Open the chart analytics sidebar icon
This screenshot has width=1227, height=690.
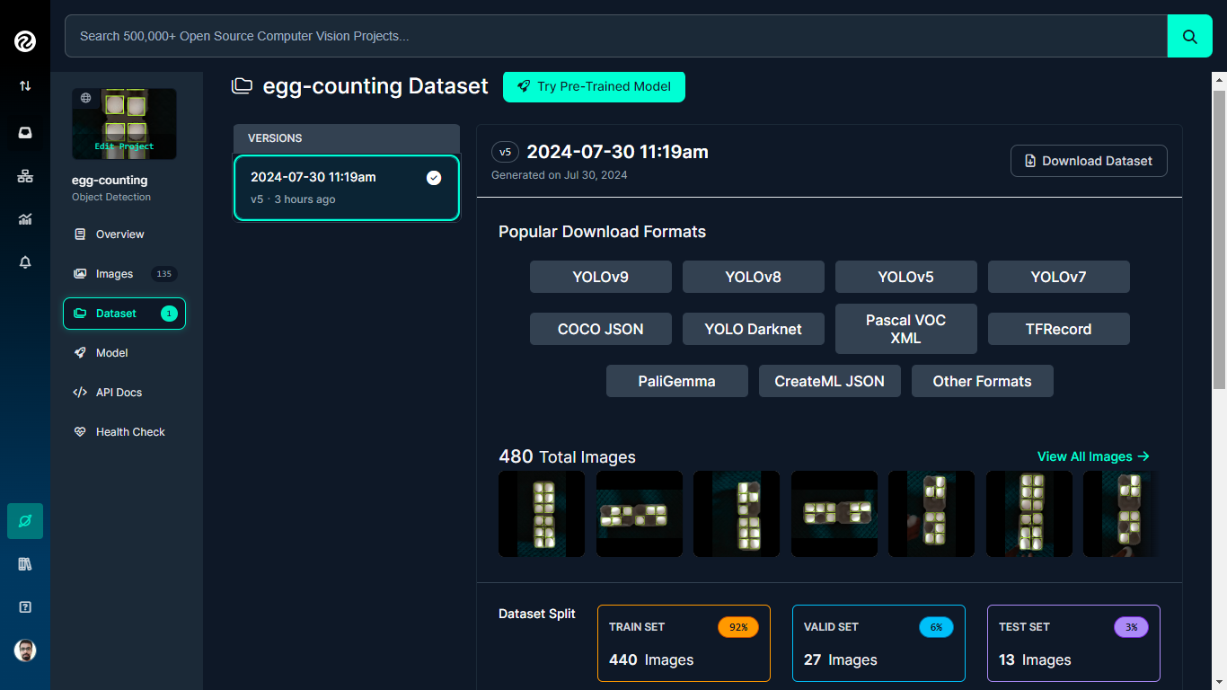tap(25, 219)
